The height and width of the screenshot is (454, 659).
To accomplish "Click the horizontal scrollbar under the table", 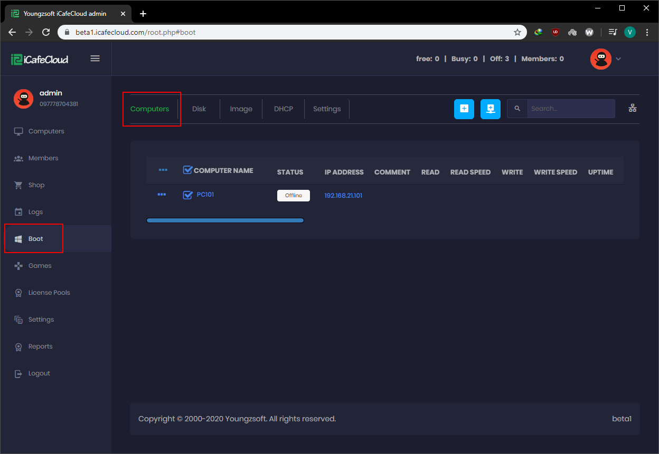I will point(225,220).
